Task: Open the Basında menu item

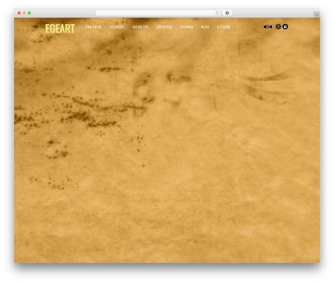Action: tap(186, 27)
